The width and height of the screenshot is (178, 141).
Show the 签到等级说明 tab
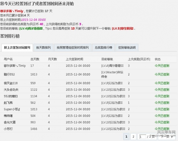coord(127,48)
